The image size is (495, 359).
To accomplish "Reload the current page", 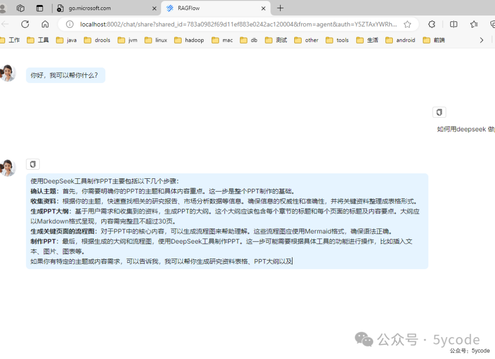I will (25, 24).
